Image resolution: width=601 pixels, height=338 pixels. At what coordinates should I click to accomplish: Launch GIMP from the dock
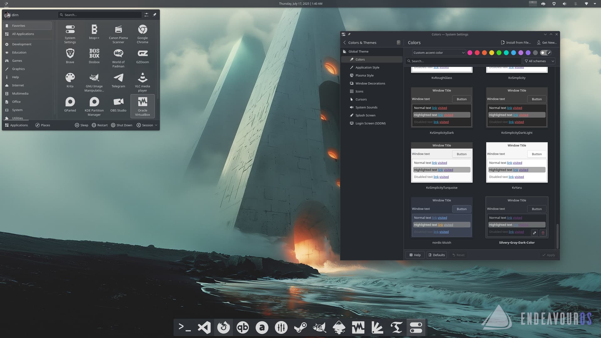320,327
